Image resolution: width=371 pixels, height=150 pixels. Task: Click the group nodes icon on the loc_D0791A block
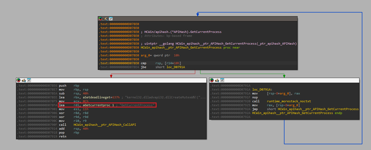[222, 80]
